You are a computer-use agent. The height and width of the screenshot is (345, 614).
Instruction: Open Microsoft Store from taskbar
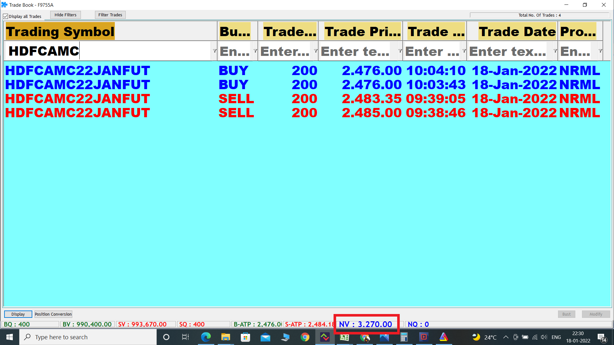pos(245,337)
